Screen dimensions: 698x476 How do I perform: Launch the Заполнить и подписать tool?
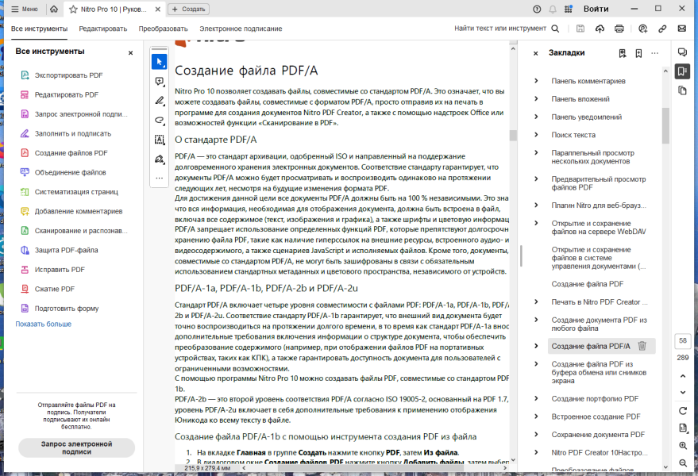(66, 133)
